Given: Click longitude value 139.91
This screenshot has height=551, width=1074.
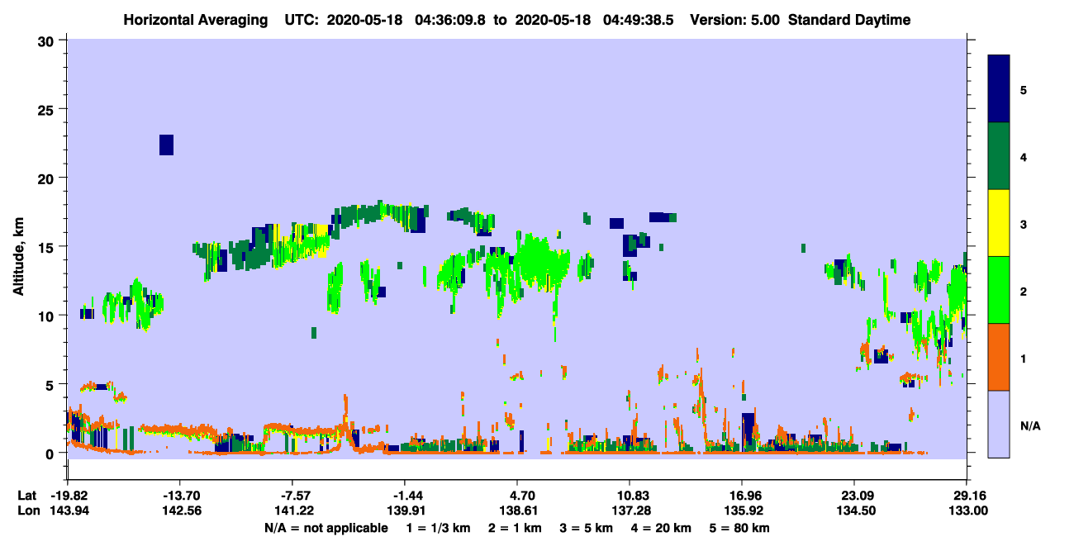Looking at the screenshot, I should 405,511.
